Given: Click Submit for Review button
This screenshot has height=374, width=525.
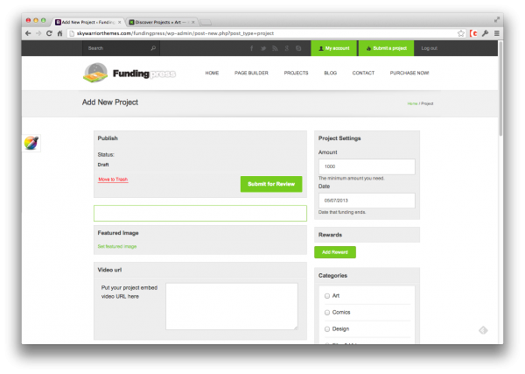Looking at the screenshot, I should 271,184.
